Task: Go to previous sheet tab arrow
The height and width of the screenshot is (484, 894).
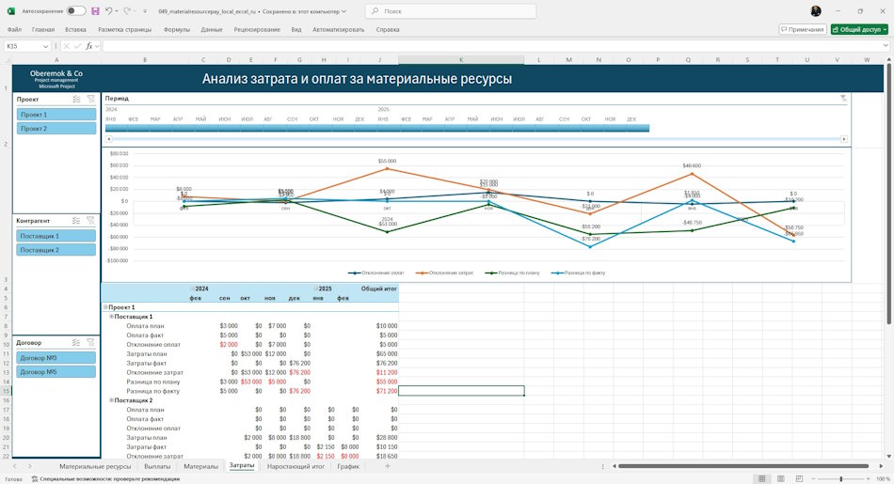Action: [x=15, y=466]
